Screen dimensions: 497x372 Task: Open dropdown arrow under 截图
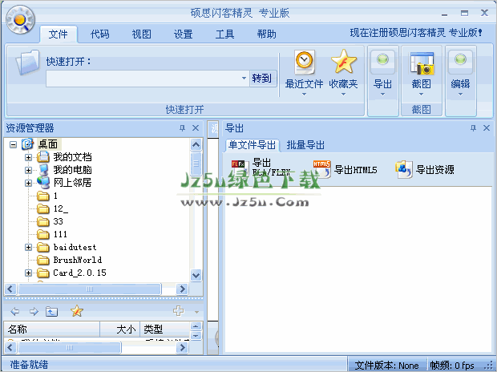[421, 94]
